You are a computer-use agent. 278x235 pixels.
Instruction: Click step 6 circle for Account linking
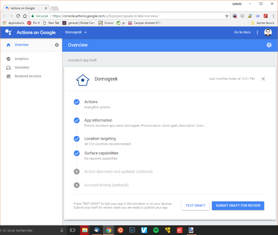pyautogui.click(x=77, y=185)
